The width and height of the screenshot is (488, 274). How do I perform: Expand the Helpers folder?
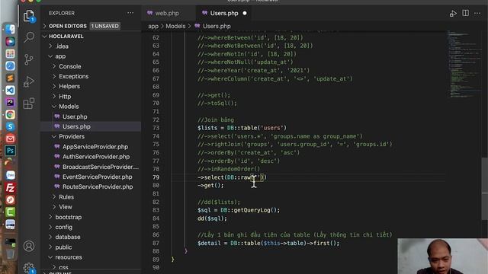pos(69,86)
